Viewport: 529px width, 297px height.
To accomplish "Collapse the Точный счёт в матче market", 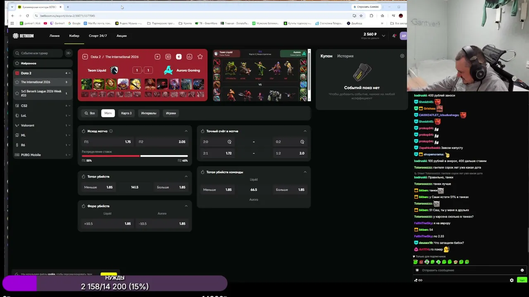I will coord(305,131).
